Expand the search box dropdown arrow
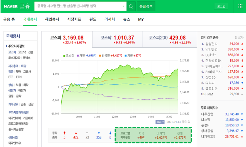 [x=123, y=6]
